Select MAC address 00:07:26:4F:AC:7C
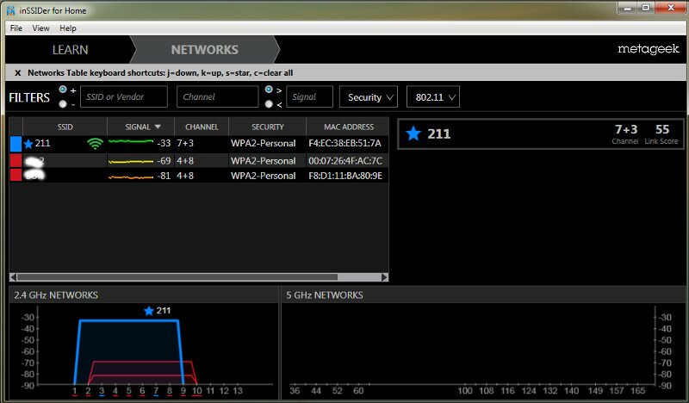This screenshot has height=403, width=689. coord(345,161)
